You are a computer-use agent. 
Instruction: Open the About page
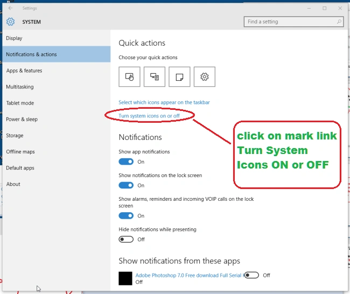click(x=57, y=184)
